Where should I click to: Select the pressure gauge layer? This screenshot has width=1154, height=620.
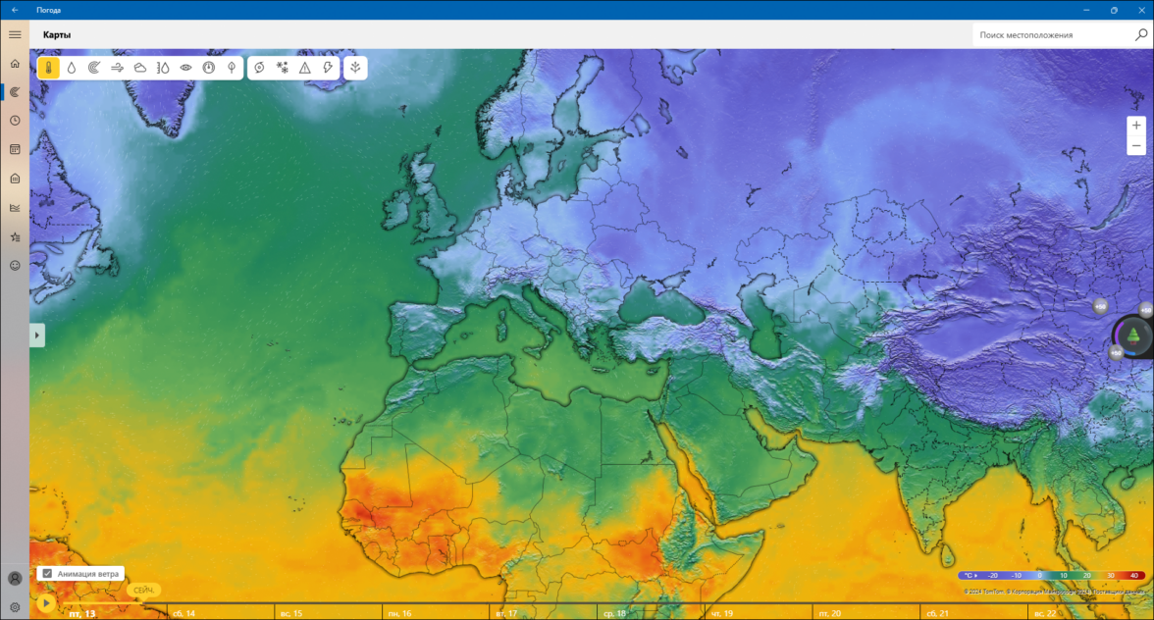(209, 68)
